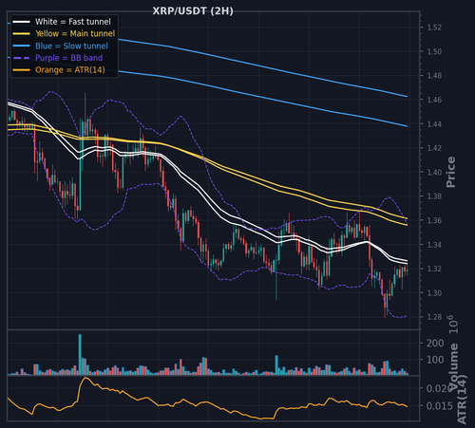The image size is (475, 428).
Task: Click the Price axis title
Action: 450,172
